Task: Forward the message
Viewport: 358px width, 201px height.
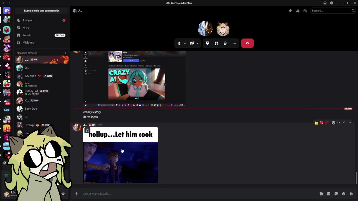Action: click(x=344, y=123)
